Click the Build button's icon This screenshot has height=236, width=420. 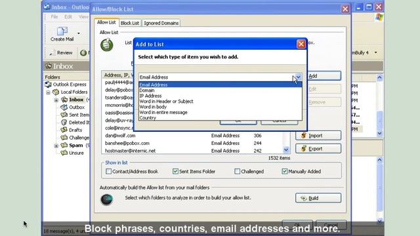(x=303, y=198)
